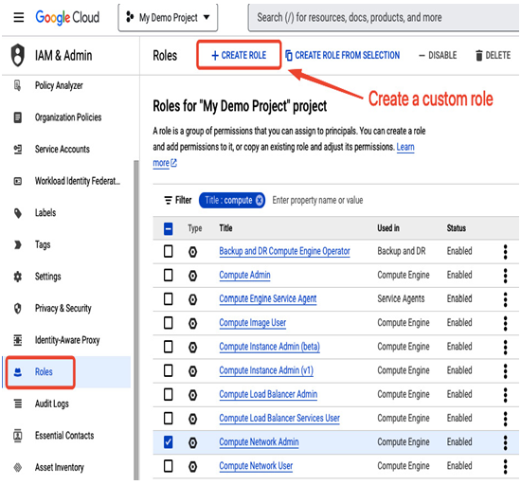Click the Audit Logs list icon
The height and width of the screenshot is (485, 521).
18,404
